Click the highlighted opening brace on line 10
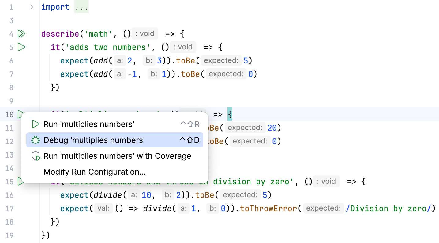The image size is (439, 243). tap(230, 114)
